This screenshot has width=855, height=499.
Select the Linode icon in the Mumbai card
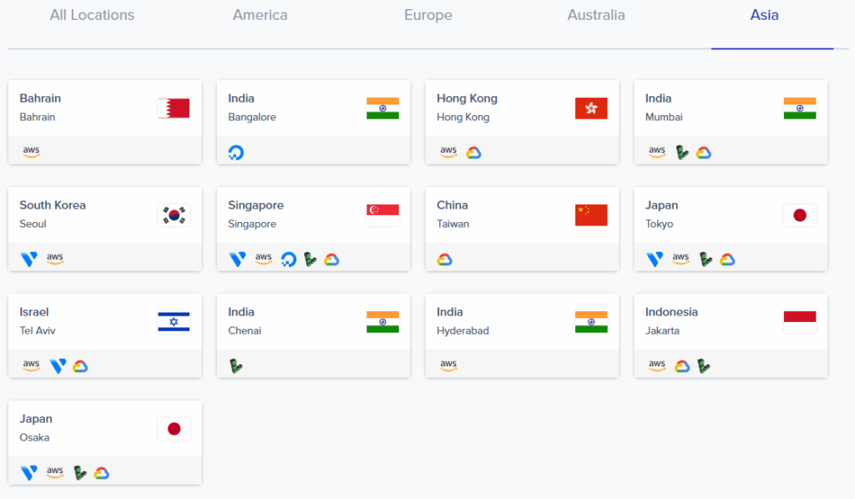tap(682, 153)
